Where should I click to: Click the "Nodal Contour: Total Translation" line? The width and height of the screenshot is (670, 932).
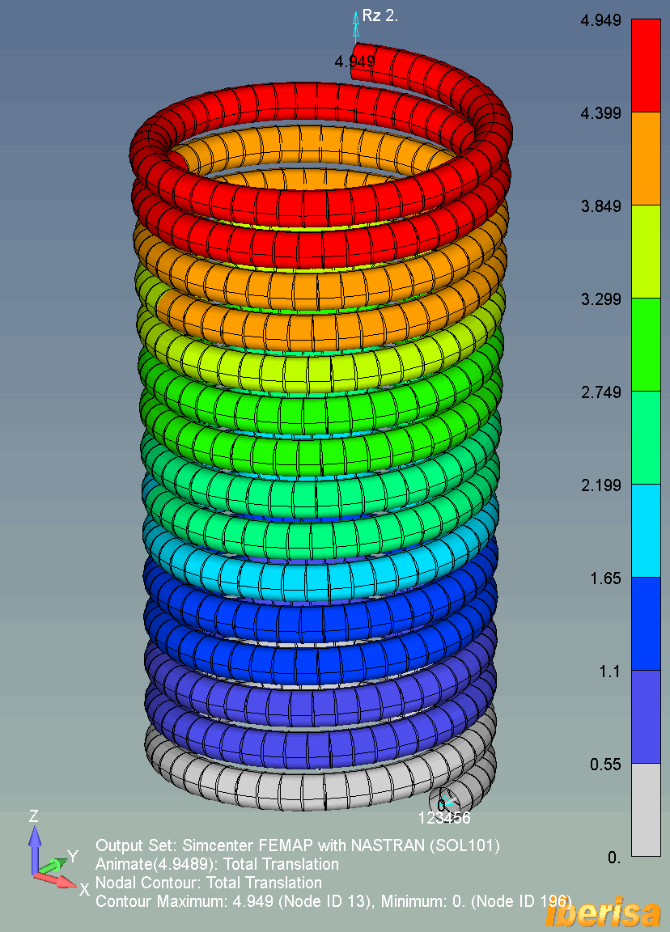[209, 883]
